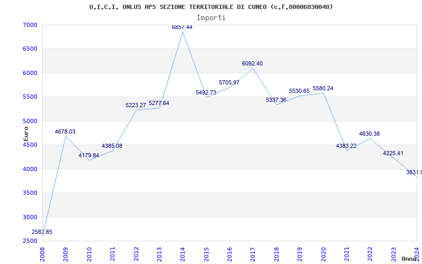This screenshot has width=422, height=264.
Task: Click the 2019 x-axis year label
Action: point(300,254)
